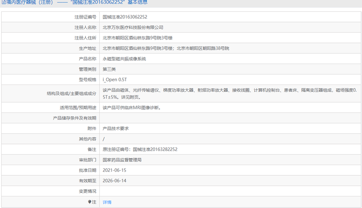Select registrant name 北京万东医疗科技股份有限公司
This screenshot has height=208, width=362.
[133, 28]
